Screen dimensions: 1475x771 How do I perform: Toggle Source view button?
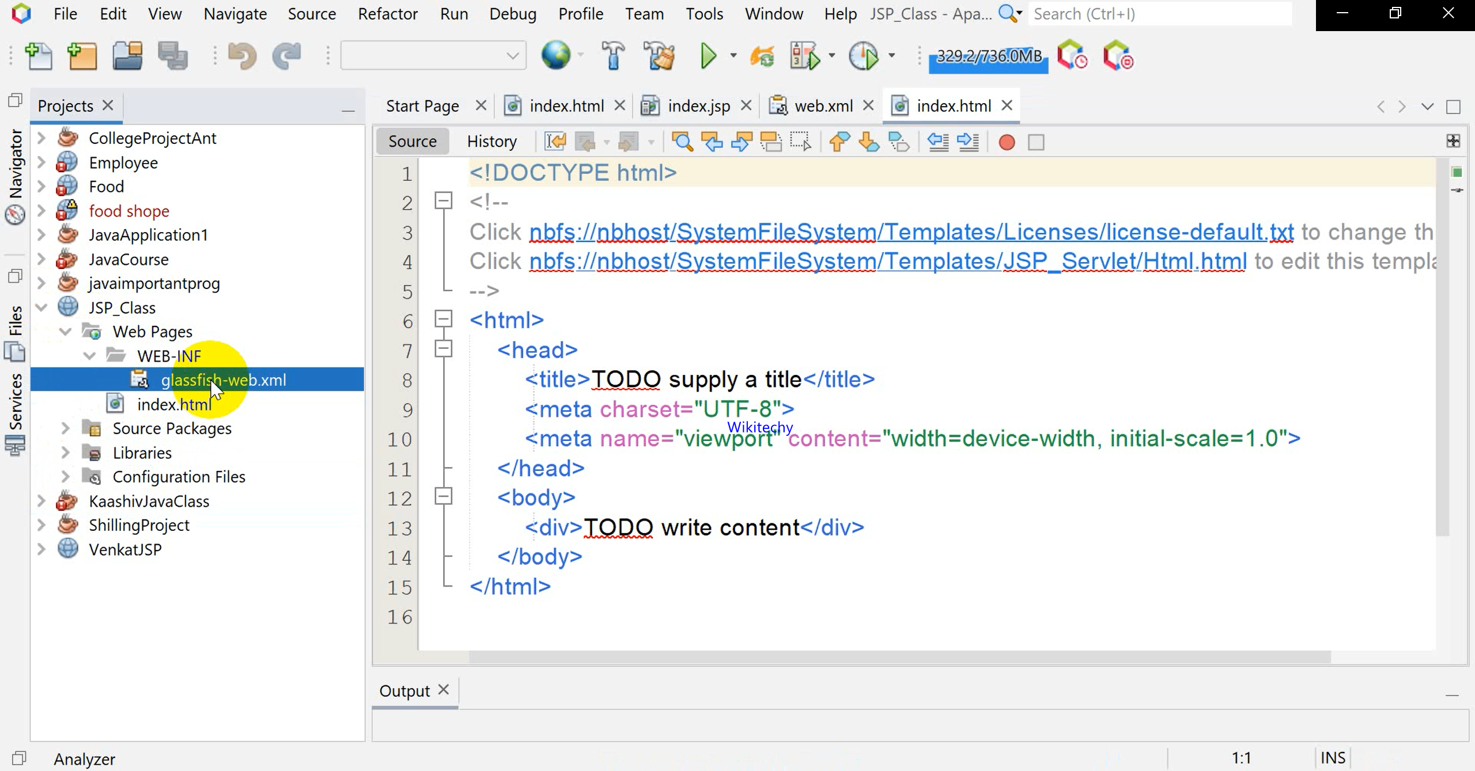pyautogui.click(x=412, y=142)
